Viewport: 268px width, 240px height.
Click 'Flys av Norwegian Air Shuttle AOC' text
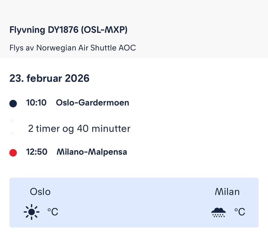[73, 48]
